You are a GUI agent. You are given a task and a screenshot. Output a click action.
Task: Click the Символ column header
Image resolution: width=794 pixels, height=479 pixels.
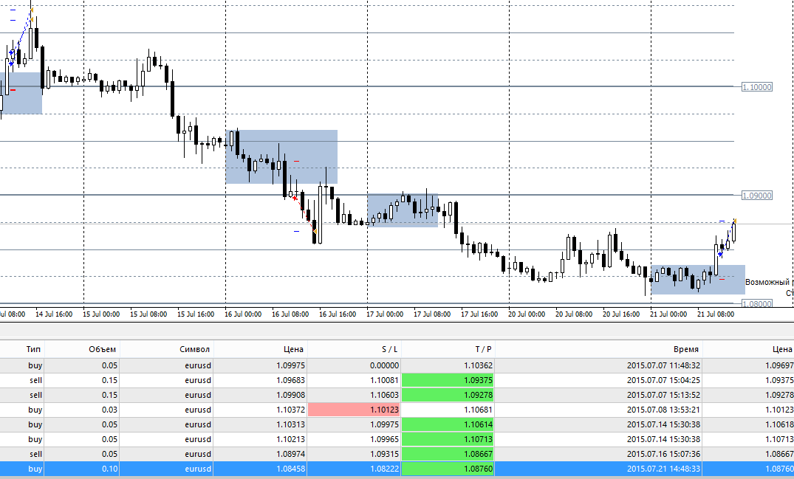(194, 349)
